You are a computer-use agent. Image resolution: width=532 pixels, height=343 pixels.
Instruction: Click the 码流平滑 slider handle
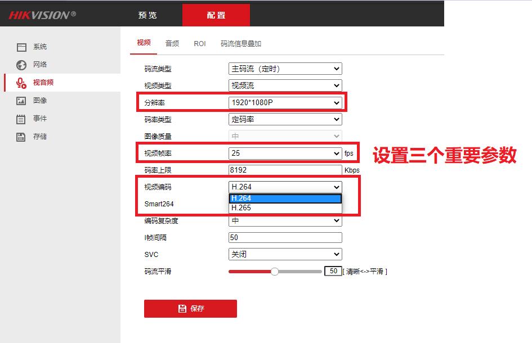coord(275,272)
